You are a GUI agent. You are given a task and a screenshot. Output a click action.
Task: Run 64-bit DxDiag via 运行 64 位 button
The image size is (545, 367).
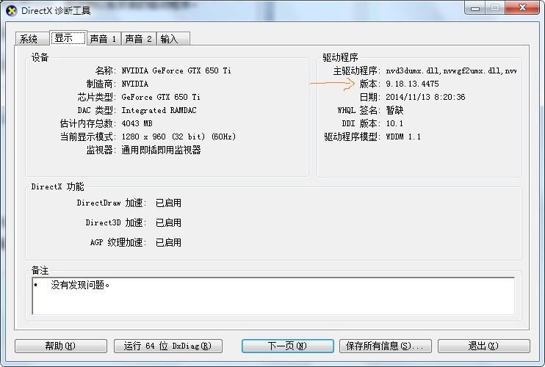[x=168, y=346]
